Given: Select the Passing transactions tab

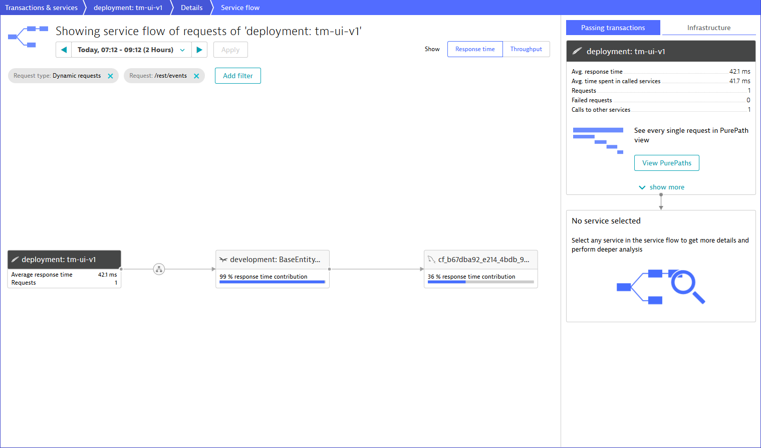Looking at the screenshot, I should pyautogui.click(x=613, y=28).
